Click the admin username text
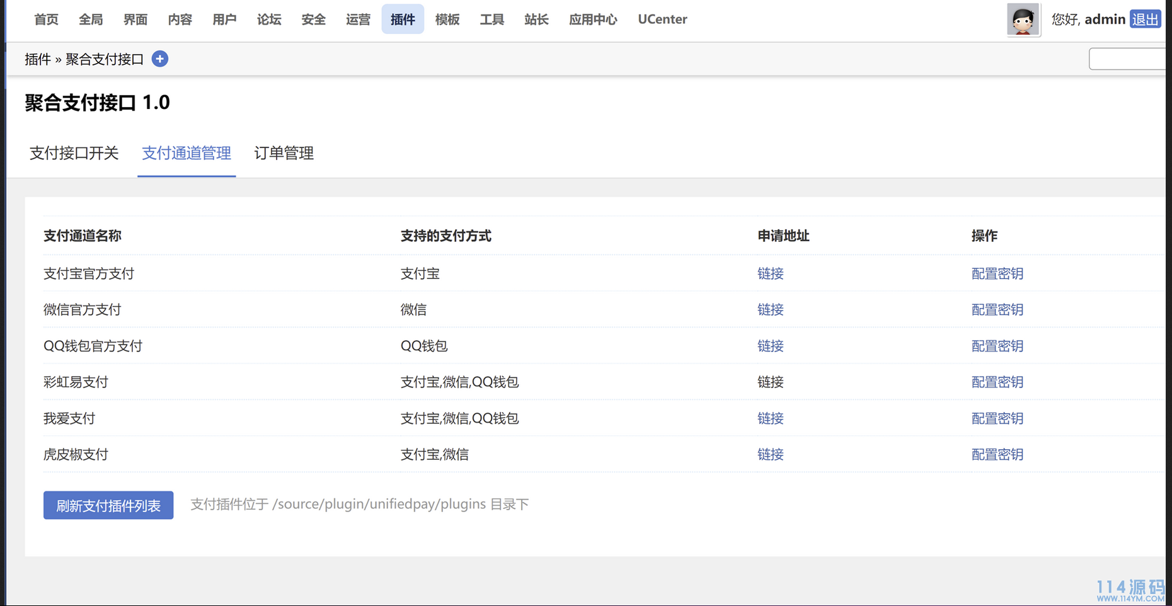Image resolution: width=1172 pixels, height=606 pixels. pyautogui.click(x=1105, y=20)
